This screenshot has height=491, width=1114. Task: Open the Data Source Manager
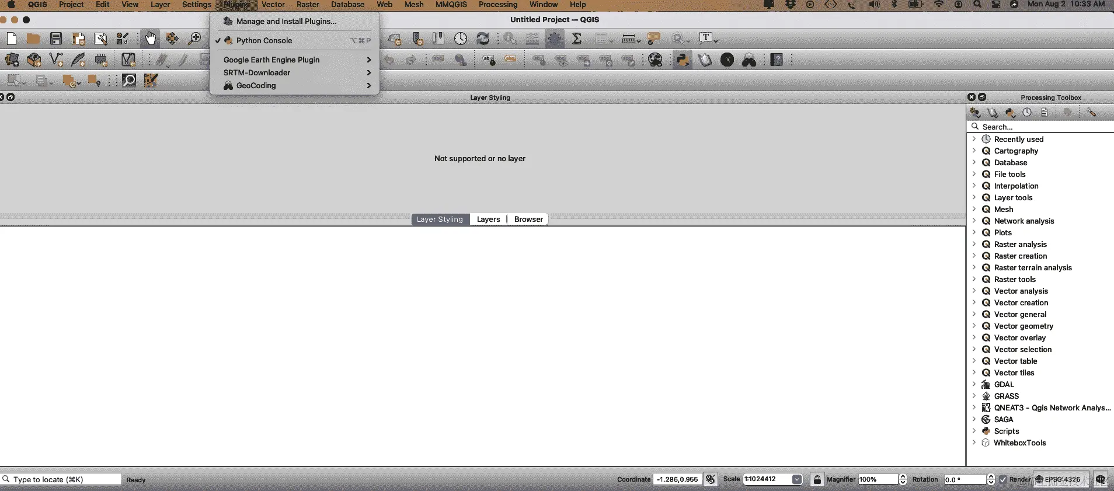tap(12, 60)
